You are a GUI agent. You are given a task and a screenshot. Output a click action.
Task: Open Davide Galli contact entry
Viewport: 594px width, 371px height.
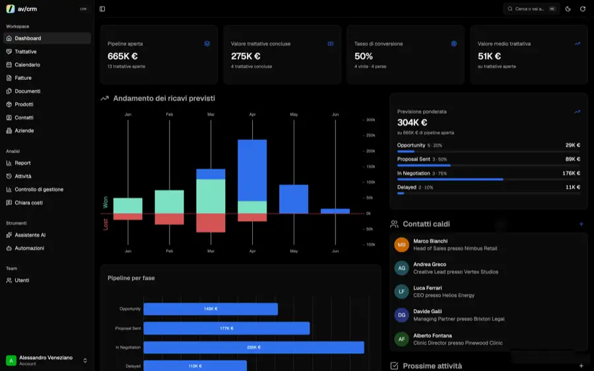point(488,315)
